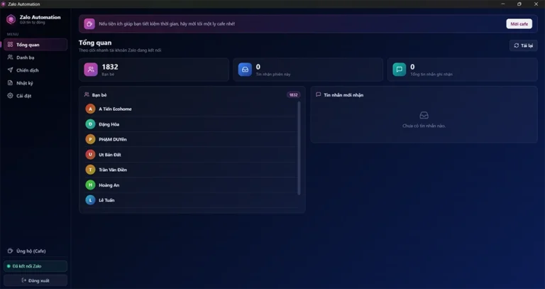Click the Mời cafe button
545x289 pixels.
pyautogui.click(x=519, y=24)
